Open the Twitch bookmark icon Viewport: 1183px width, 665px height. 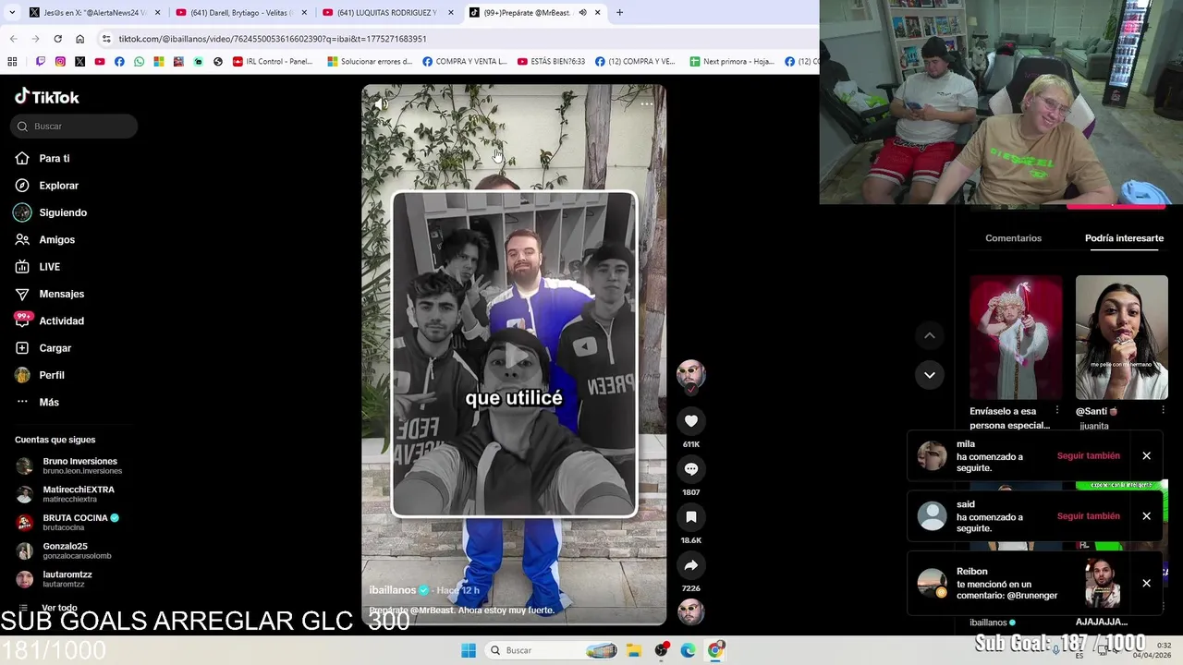tap(40, 62)
